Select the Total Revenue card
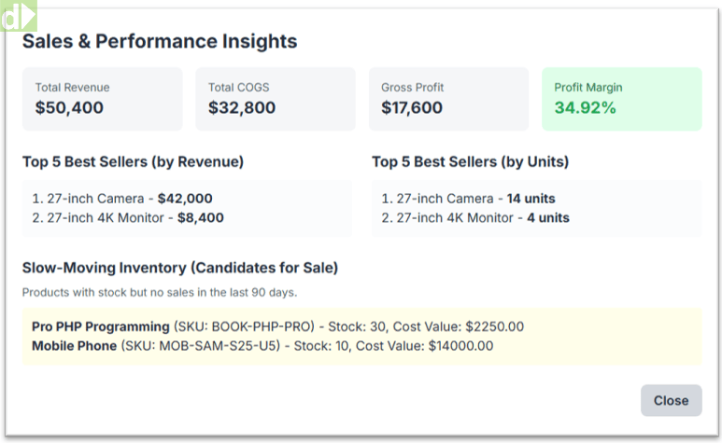Viewport: 722px width, 443px height. pos(103,99)
